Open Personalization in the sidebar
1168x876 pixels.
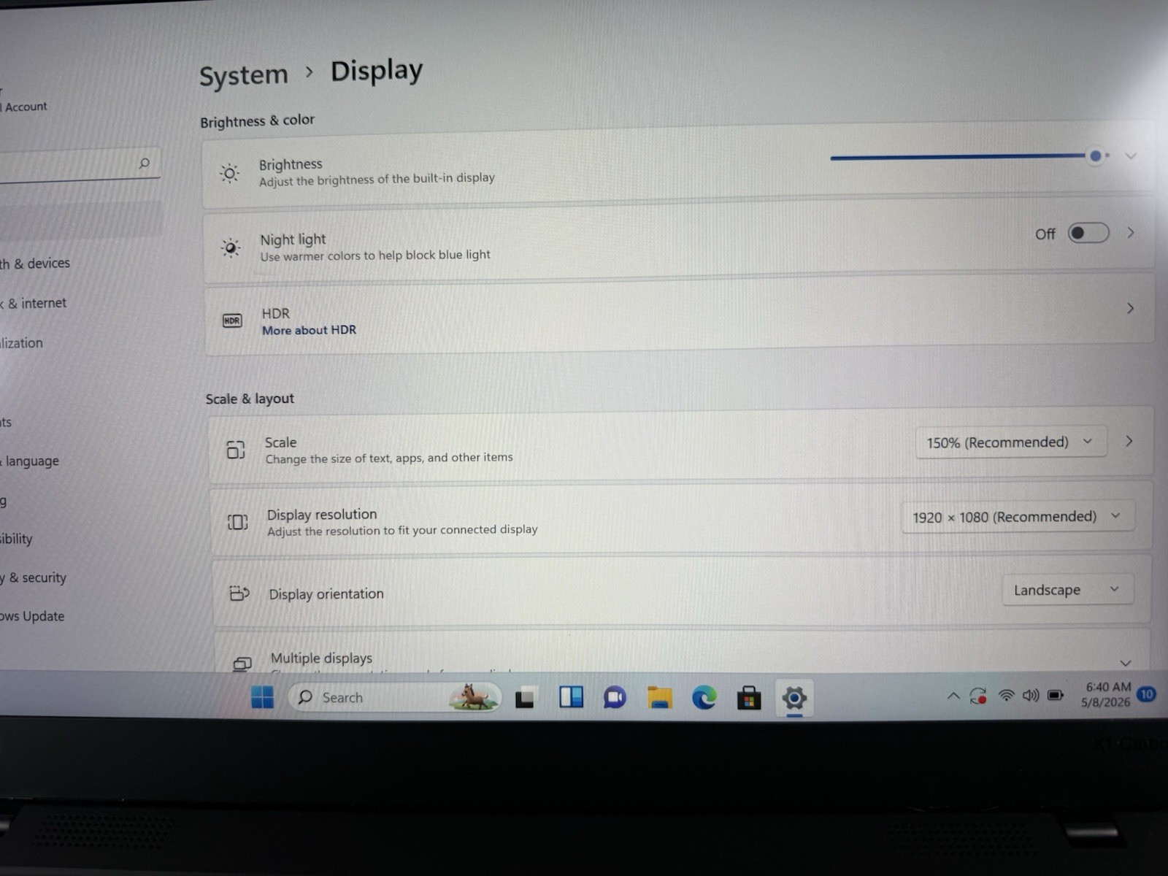[22, 343]
